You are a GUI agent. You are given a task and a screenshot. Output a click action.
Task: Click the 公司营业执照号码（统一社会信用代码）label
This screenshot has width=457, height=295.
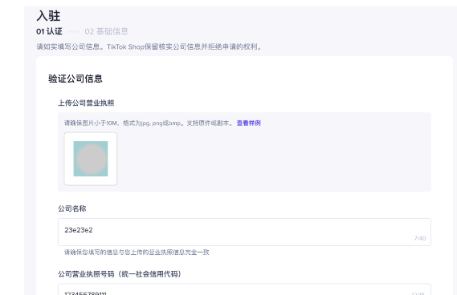120,274
